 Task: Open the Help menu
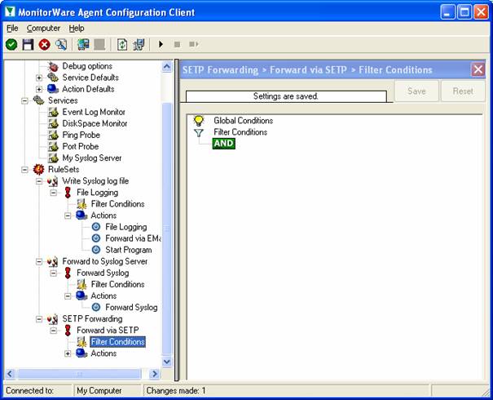pyautogui.click(x=77, y=29)
